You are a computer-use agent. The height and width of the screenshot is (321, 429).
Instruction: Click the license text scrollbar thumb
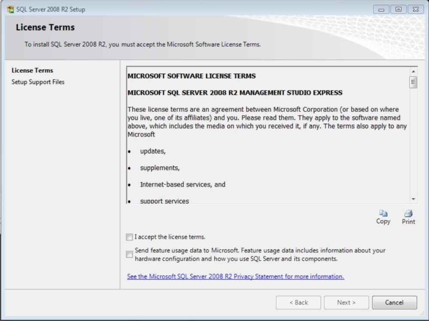click(x=414, y=82)
